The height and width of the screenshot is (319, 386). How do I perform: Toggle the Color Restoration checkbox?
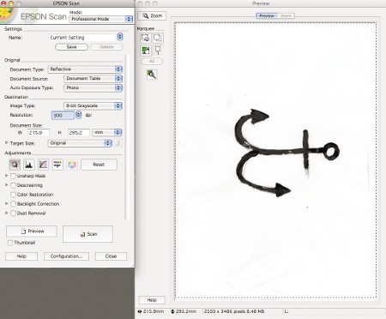(x=13, y=195)
